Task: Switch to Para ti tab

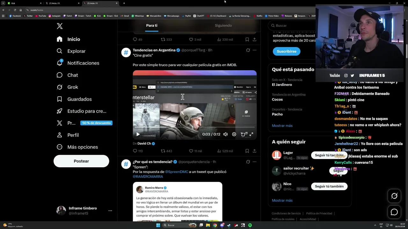Action: (152, 25)
